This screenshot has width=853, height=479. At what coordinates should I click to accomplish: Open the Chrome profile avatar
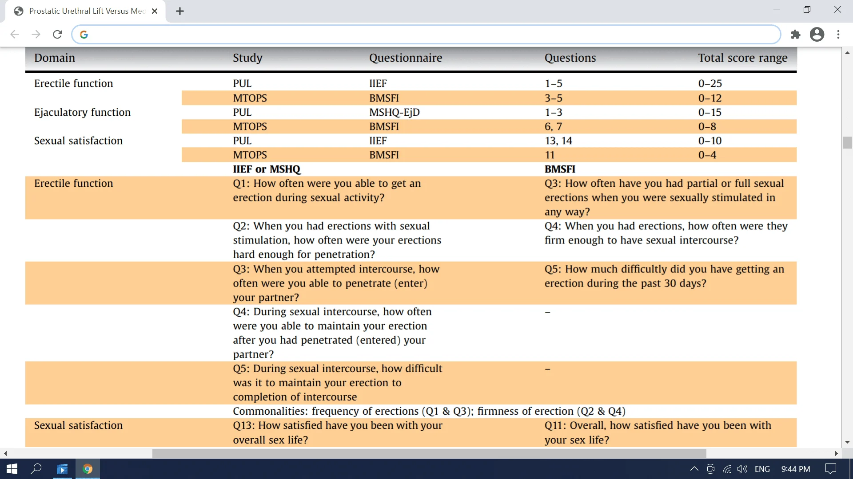(817, 35)
